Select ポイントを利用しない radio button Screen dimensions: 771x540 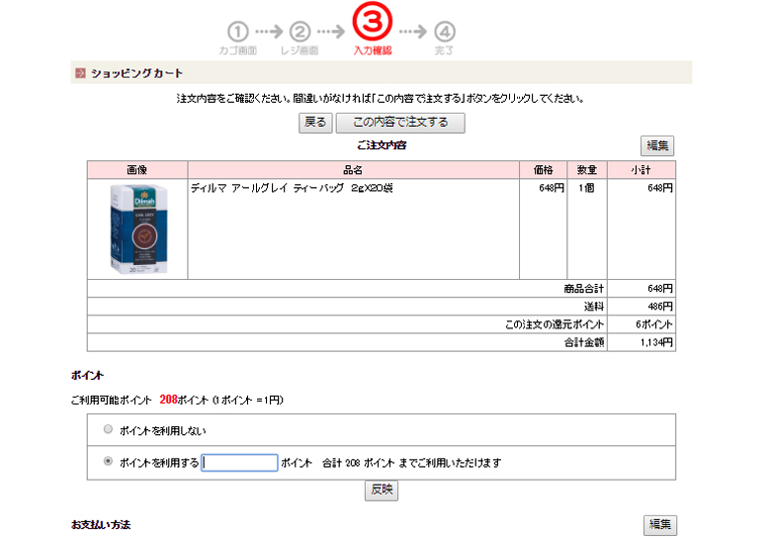108,429
